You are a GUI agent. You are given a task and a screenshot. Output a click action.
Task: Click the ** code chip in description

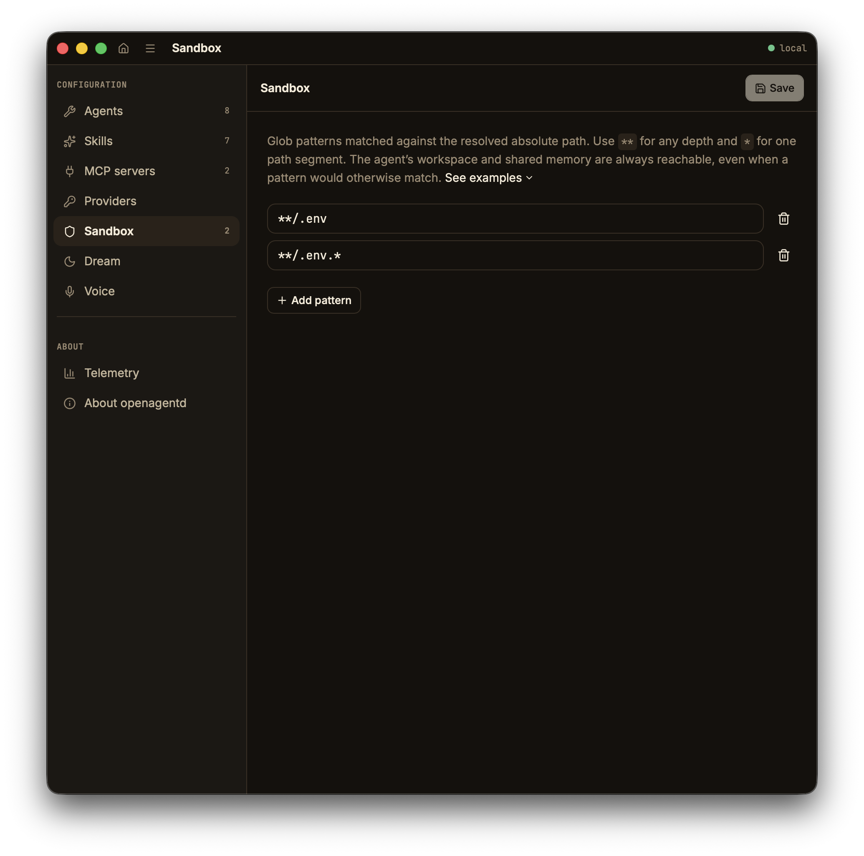tap(627, 142)
